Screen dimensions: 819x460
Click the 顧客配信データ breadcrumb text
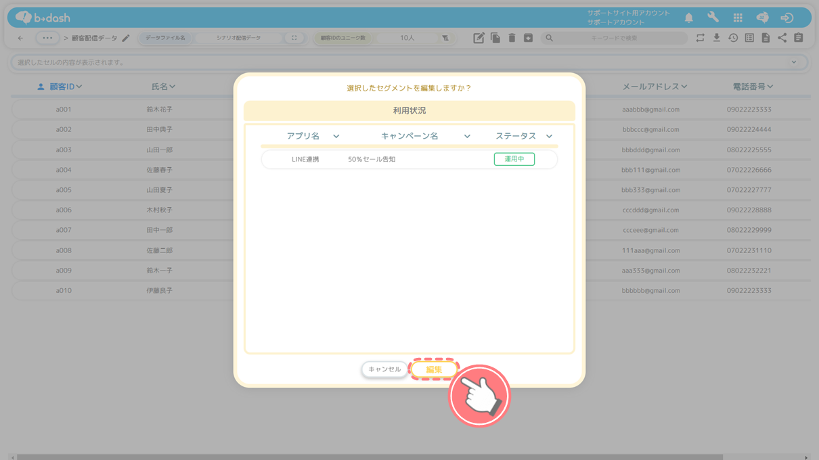94,38
